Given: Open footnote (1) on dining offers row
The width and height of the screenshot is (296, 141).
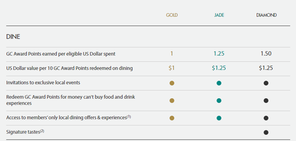Looking at the screenshot, I should pyautogui.click(x=129, y=117).
